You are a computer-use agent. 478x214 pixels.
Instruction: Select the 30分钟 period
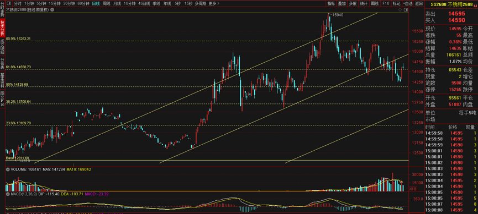click(69, 4)
